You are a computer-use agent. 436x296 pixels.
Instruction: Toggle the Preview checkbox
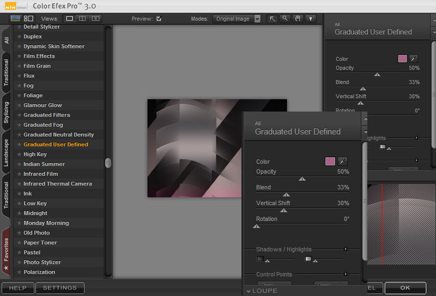(x=159, y=18)
